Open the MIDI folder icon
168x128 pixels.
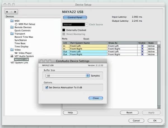12,21
